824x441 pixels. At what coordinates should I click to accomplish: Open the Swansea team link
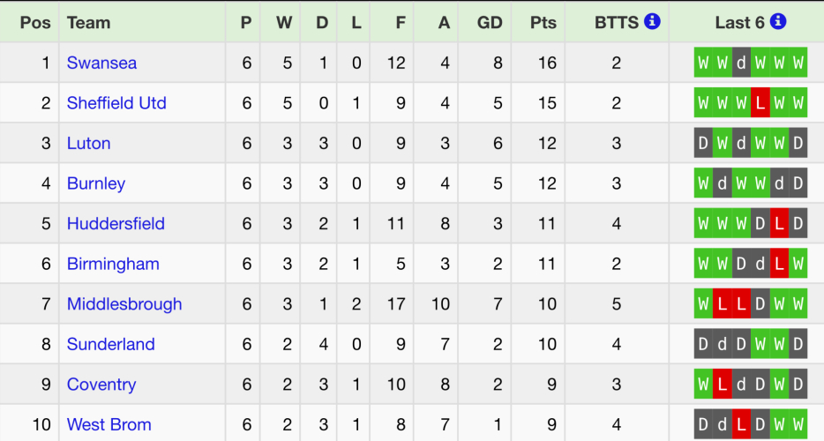[101, 63]
